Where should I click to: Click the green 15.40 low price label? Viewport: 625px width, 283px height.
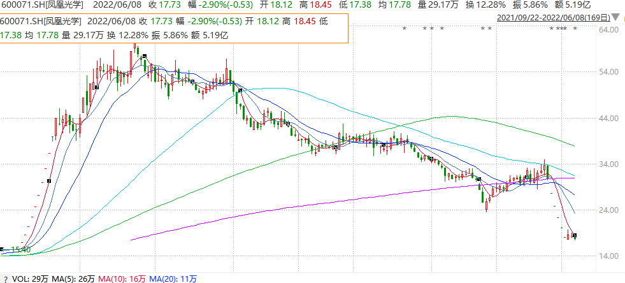click(21, 249)
